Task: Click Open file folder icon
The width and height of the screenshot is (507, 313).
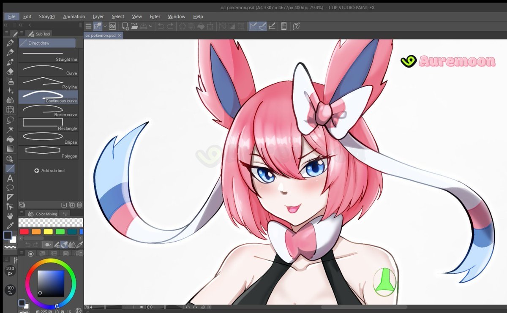Action: (x=134, y=26)
